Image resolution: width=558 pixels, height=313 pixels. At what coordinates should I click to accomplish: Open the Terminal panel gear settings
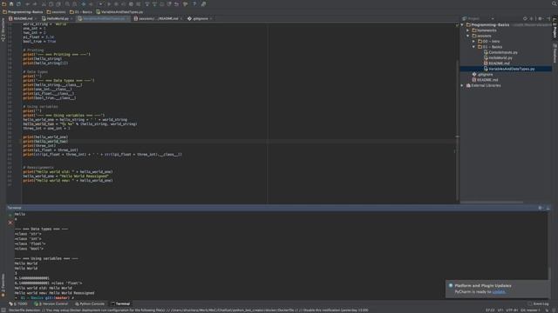point(541,208)
